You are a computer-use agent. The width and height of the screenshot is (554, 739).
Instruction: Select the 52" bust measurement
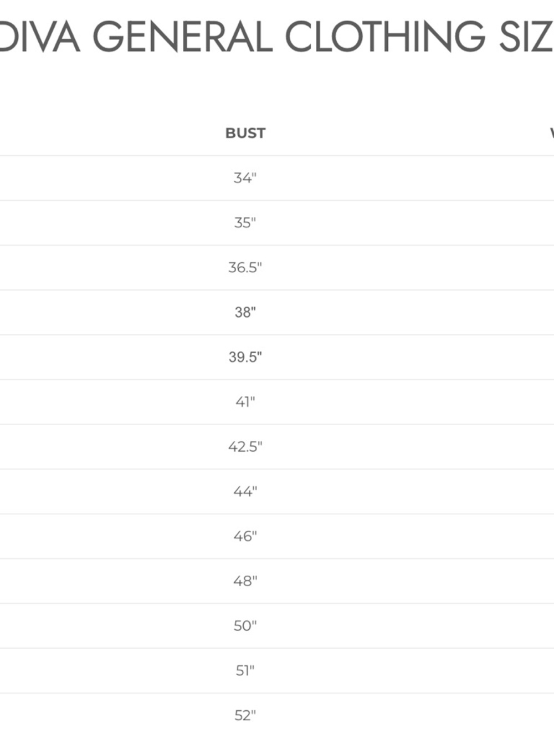(x=245, y=716)
